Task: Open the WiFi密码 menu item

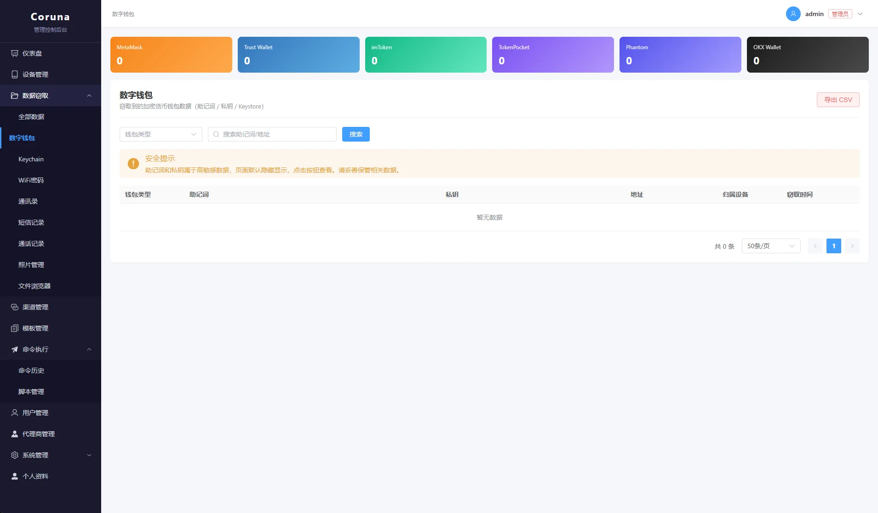Action: [x=51, y=180]
